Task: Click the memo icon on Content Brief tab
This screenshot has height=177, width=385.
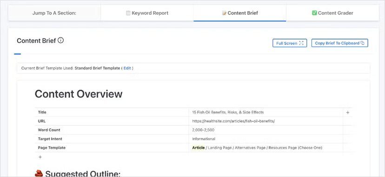Action: pos(224,13)
